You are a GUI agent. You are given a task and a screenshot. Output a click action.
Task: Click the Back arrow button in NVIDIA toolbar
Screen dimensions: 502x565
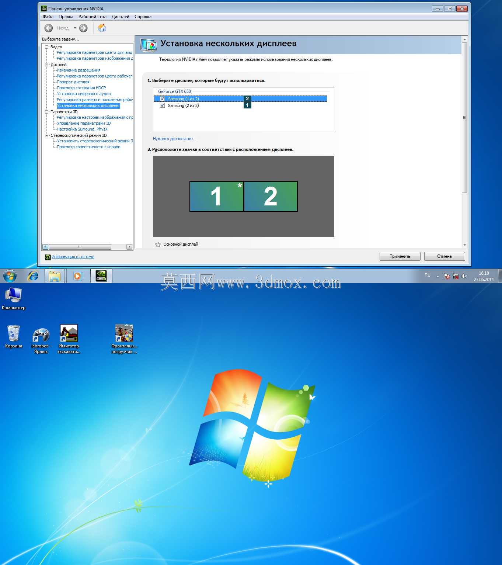pyautogui.click(x=49, y=28)
